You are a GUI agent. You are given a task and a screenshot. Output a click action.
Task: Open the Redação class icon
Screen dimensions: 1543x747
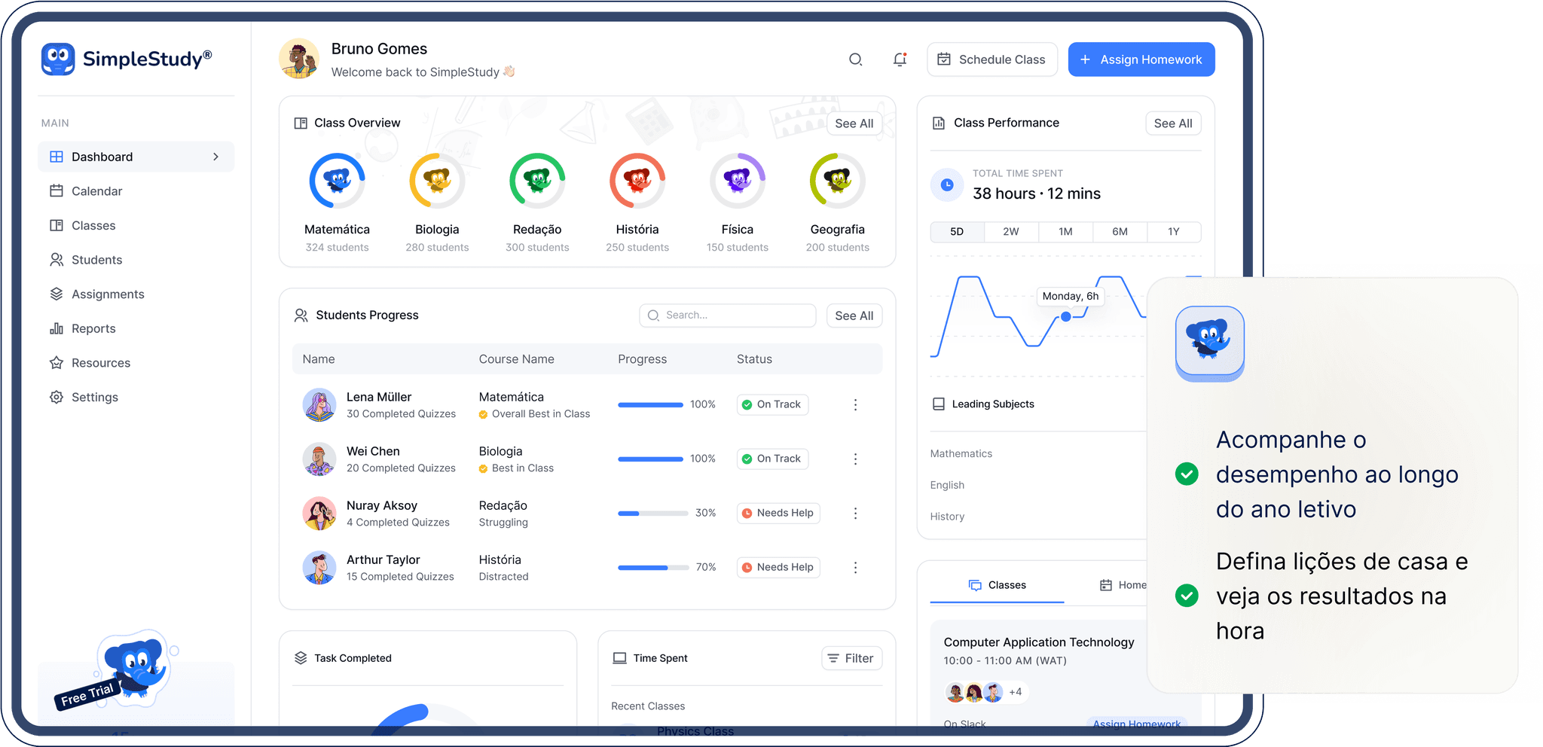point(537,181)
